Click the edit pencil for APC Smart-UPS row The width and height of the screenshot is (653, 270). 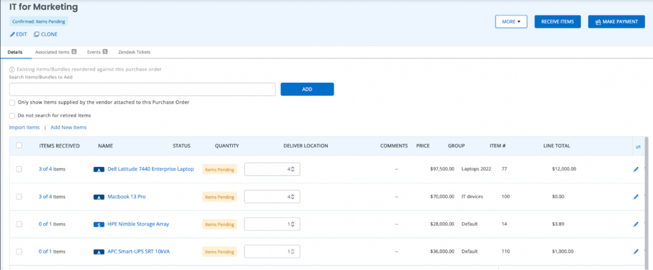tap(636, 252)
